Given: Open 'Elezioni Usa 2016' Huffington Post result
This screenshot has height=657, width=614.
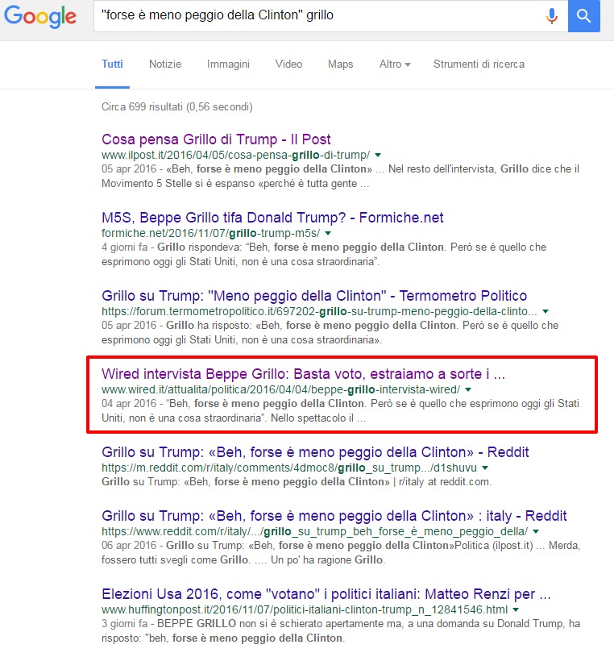Looking at the screenshot, I should [x=326, y=594].
